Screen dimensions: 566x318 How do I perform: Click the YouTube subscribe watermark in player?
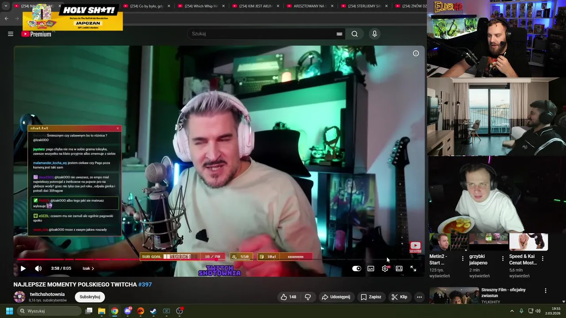pos(415,247)
